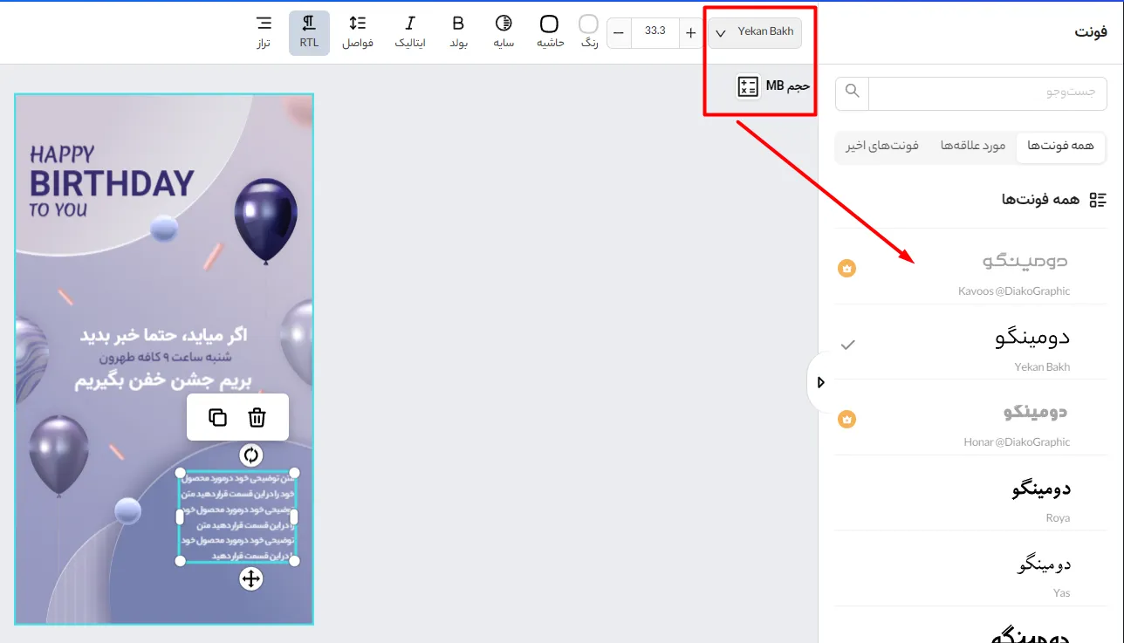Duplicate the selected text box
Viewport: 1124px width, 643px height.
218,418
